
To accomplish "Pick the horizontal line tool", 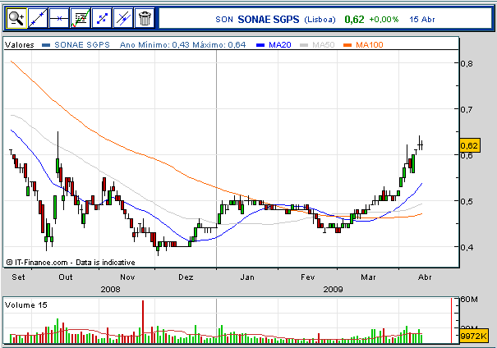I will click(x=59, y=18).
